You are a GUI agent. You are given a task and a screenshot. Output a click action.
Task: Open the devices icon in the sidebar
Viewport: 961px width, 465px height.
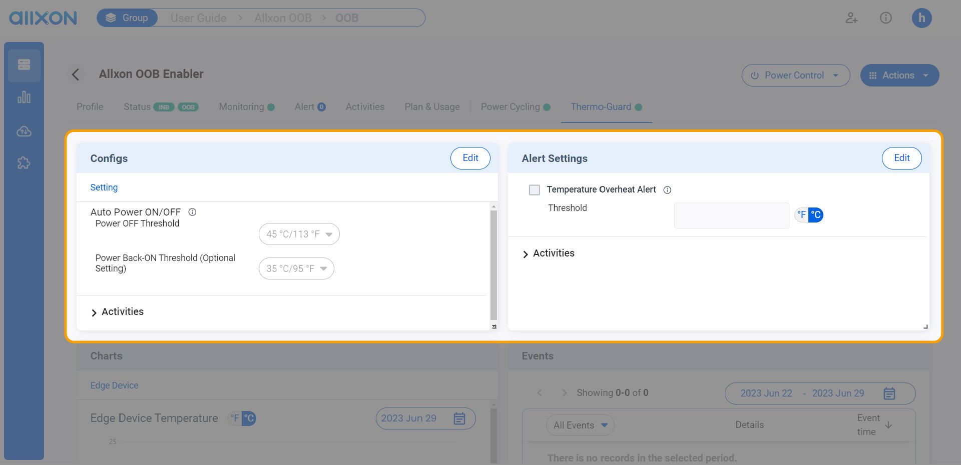coord(24,65)
